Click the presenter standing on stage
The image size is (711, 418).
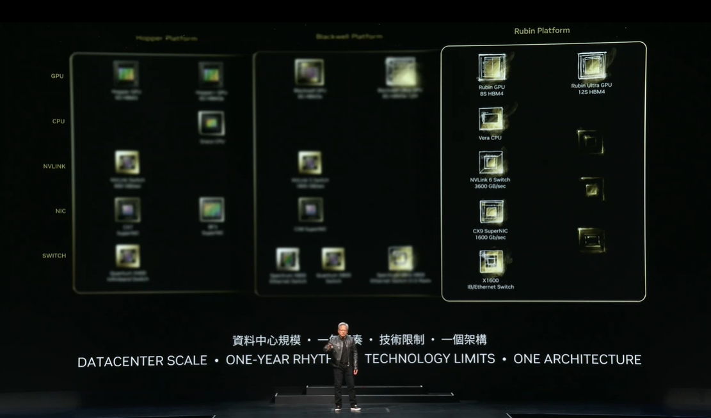[344, 364]
